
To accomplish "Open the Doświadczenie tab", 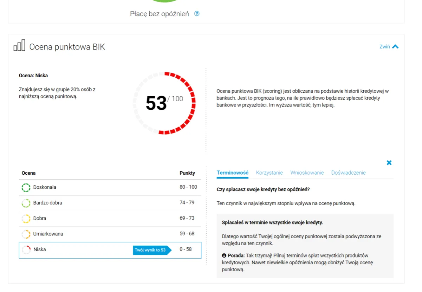I will (x=348, y=173).
